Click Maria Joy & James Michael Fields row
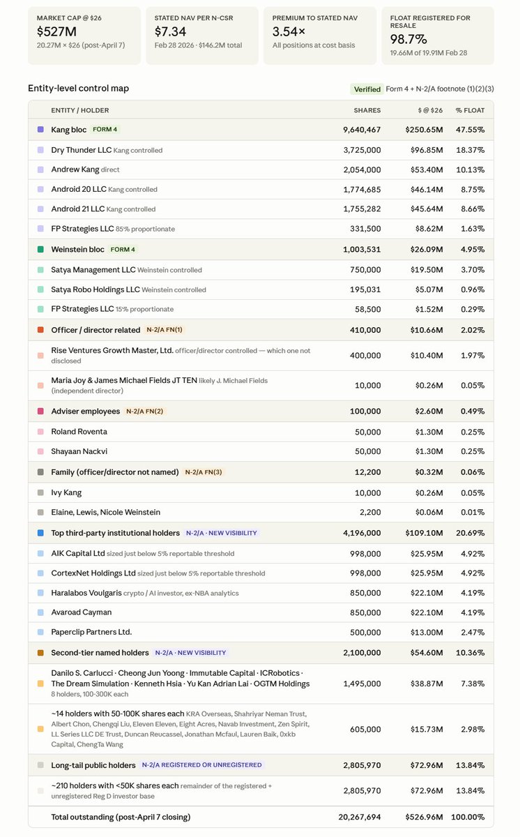The image size is (520, 837). pos(260,386)
